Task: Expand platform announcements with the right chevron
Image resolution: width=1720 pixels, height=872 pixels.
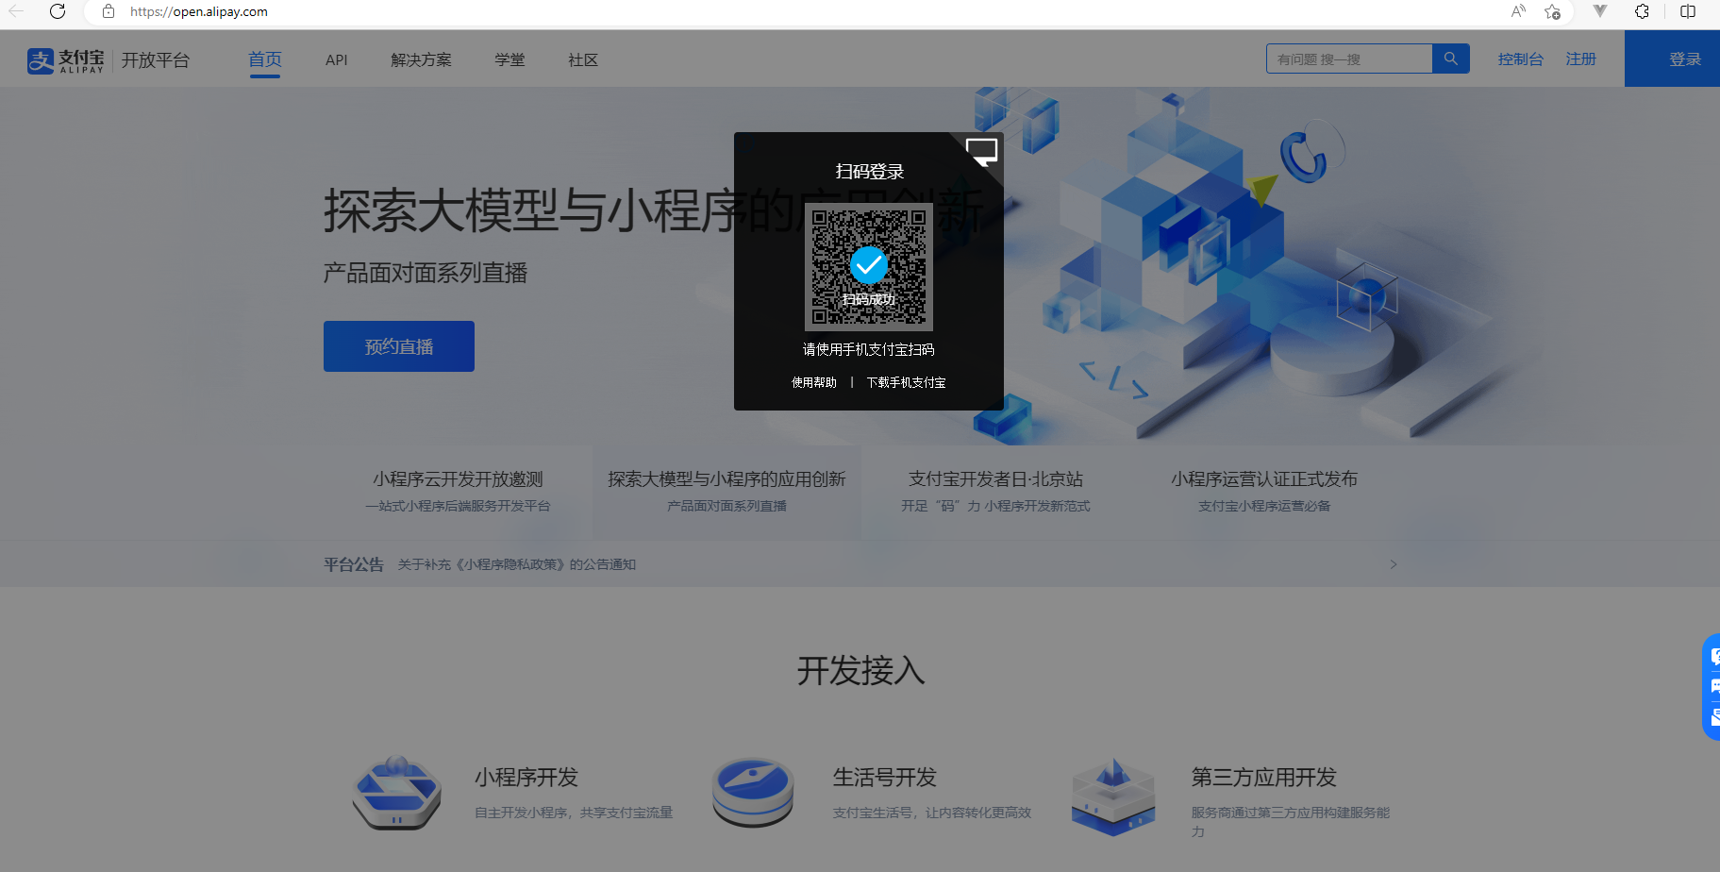Action: point(1393,564)
